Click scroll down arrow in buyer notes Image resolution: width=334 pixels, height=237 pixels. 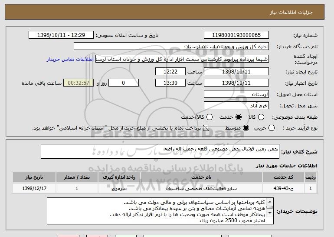[270, 213]
